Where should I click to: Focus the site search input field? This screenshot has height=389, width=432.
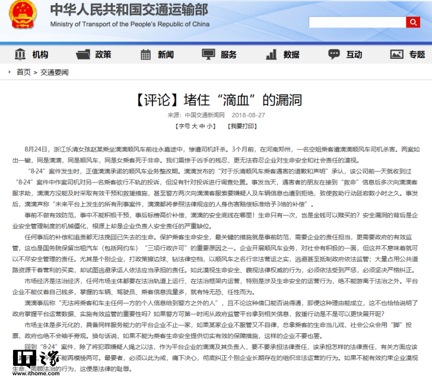click(357, 22)
